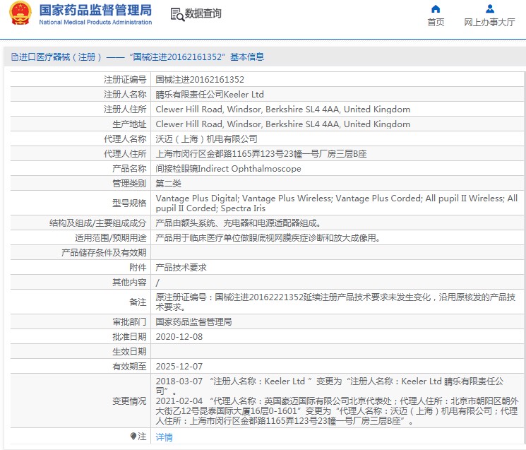Click the 适用范围/预期用途 label
This screenshot has height=450, width=526.
pos(111,237)
